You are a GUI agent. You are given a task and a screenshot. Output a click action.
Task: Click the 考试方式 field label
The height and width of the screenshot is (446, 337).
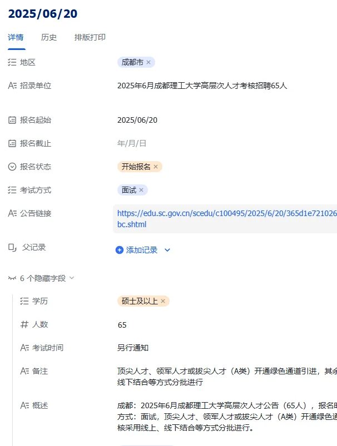click(x=36, y=190)
